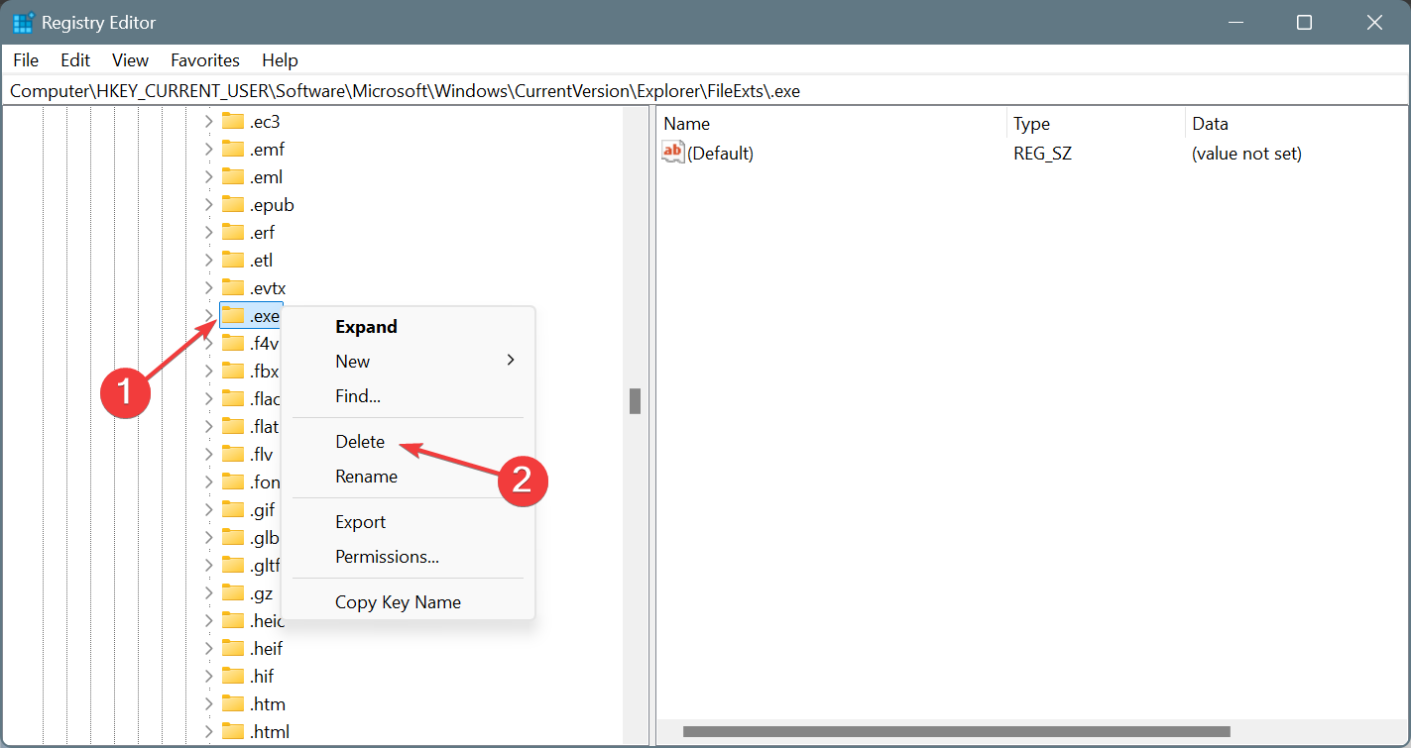1411x748 pixels.
Task: Minimize the Registry Editor window
Action: pos(1235,22)
